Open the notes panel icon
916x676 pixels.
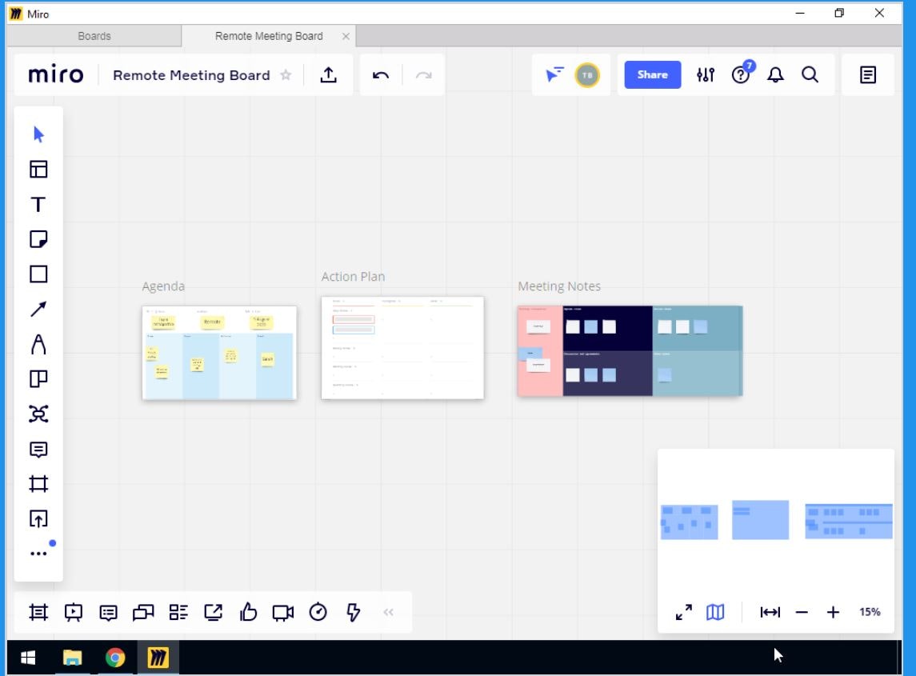(x=867, y=74)
